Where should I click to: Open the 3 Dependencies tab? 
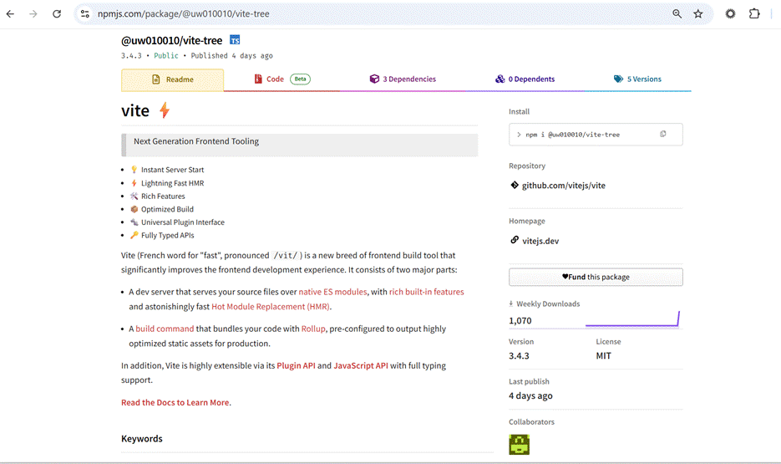403,79
